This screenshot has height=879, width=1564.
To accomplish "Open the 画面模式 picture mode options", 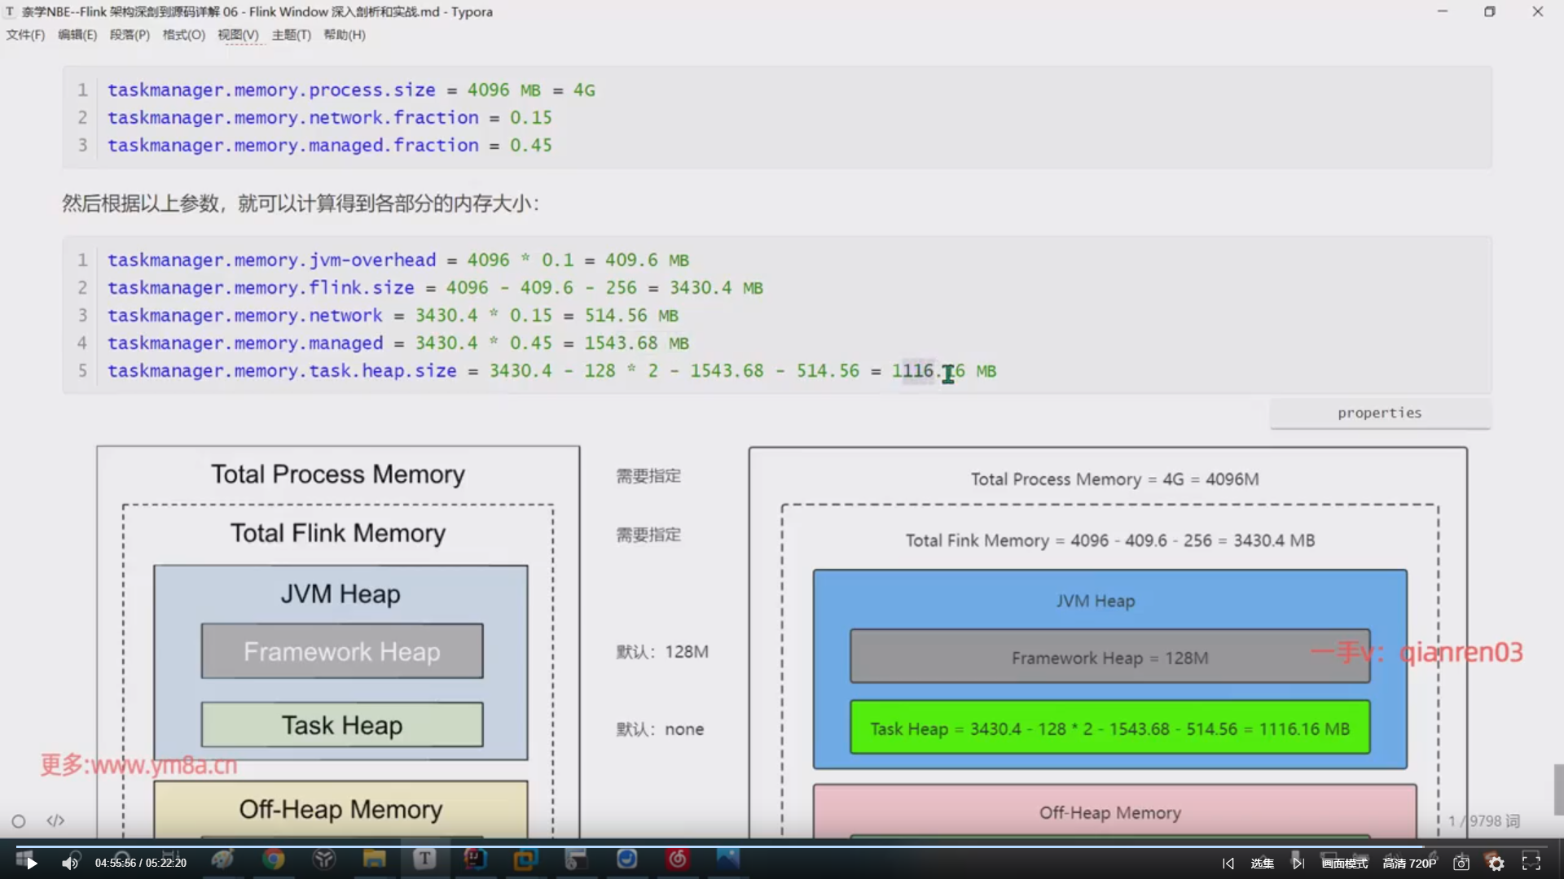I will (x=1344, y=864).
